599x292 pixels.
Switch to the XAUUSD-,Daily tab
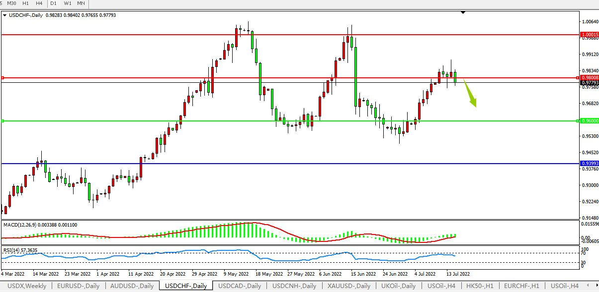[x=349, y=286]
